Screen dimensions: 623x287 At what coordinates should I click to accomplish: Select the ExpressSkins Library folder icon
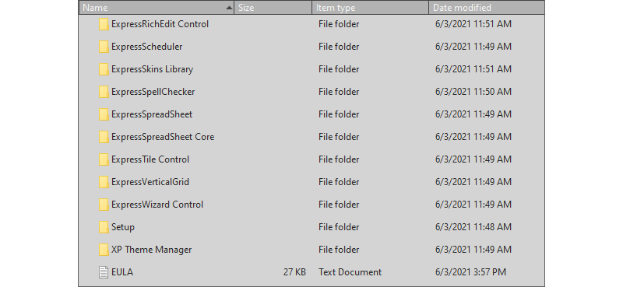[104, 69]
